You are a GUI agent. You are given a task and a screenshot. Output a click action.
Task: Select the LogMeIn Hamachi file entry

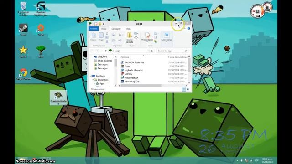coord(132,70)
